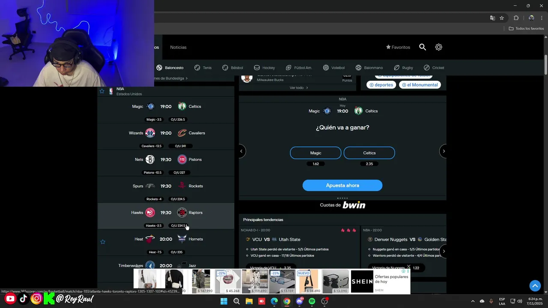Open Chrome three-dot menu
The height and width of the screenshot is (308, 548).
pyautogui.click(x=542, y=18)
